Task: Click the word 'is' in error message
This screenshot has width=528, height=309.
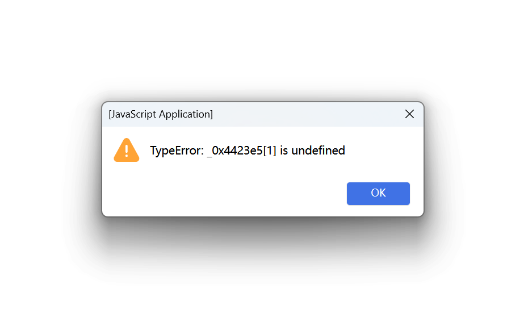Action: [x=284, y=151]
